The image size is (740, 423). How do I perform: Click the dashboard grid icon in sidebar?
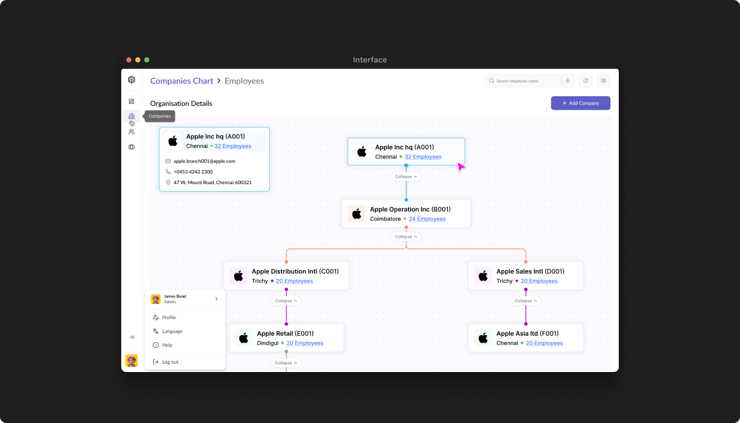tap(131, 101)
